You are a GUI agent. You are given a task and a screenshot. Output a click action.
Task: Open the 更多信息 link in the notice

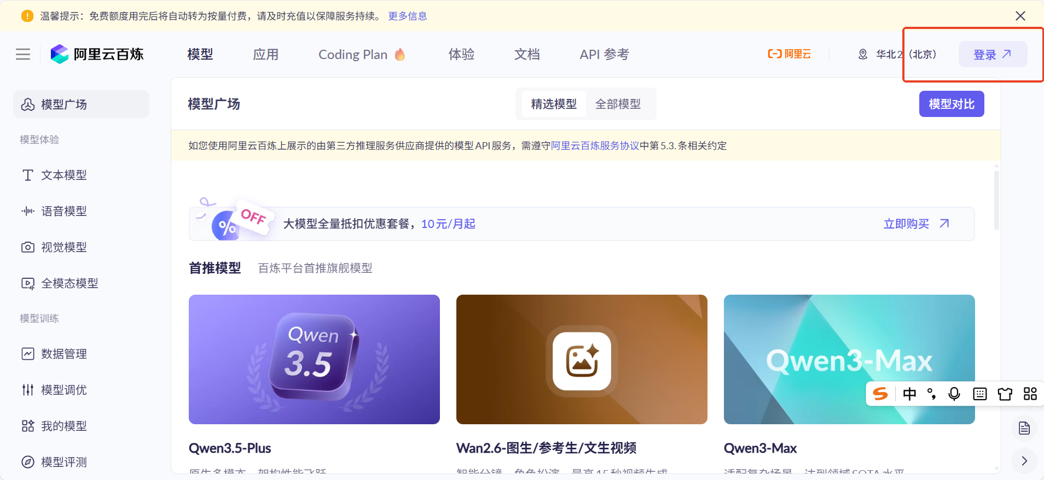coord(407,16)
